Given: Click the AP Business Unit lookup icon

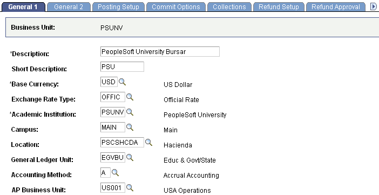Looking at the screenshot, I should [130, 188].
